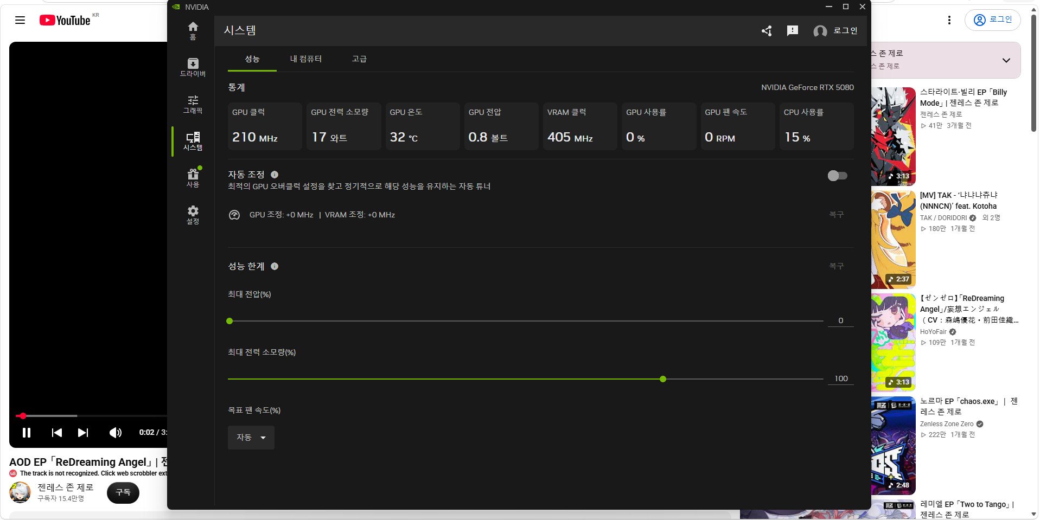Maximize the NVIDIA app window
The image size is (1040, 520).
[845, 7]
